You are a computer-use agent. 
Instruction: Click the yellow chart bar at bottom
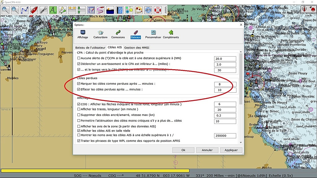coord(95,171)
